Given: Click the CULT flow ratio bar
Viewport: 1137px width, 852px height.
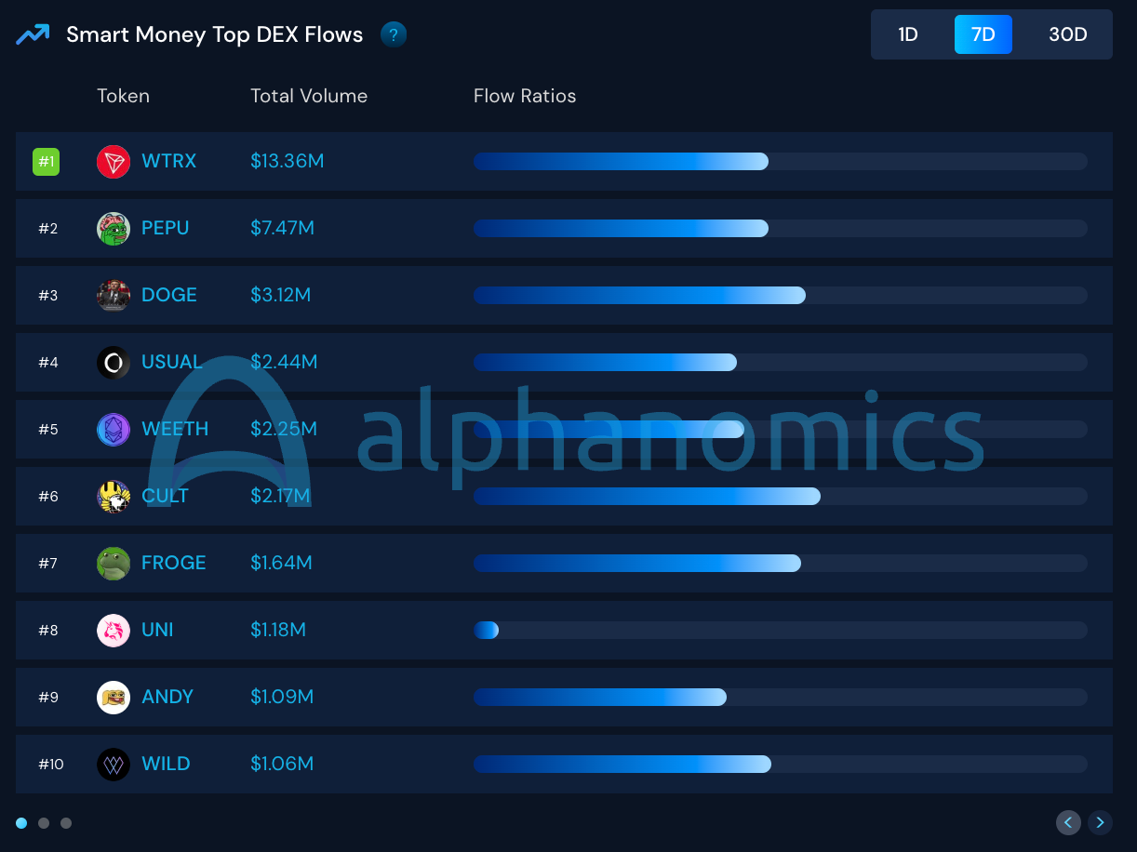Looking at the screenshot, I should [x=781, y=497].
